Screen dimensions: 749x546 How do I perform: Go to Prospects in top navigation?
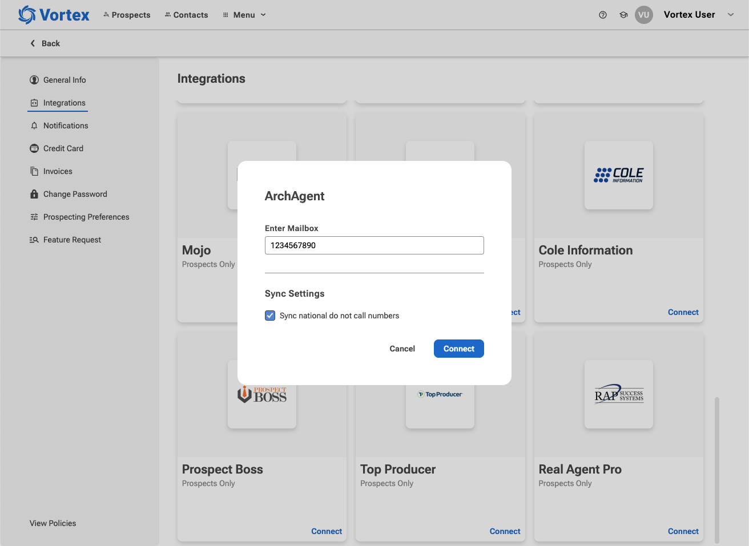127,15
